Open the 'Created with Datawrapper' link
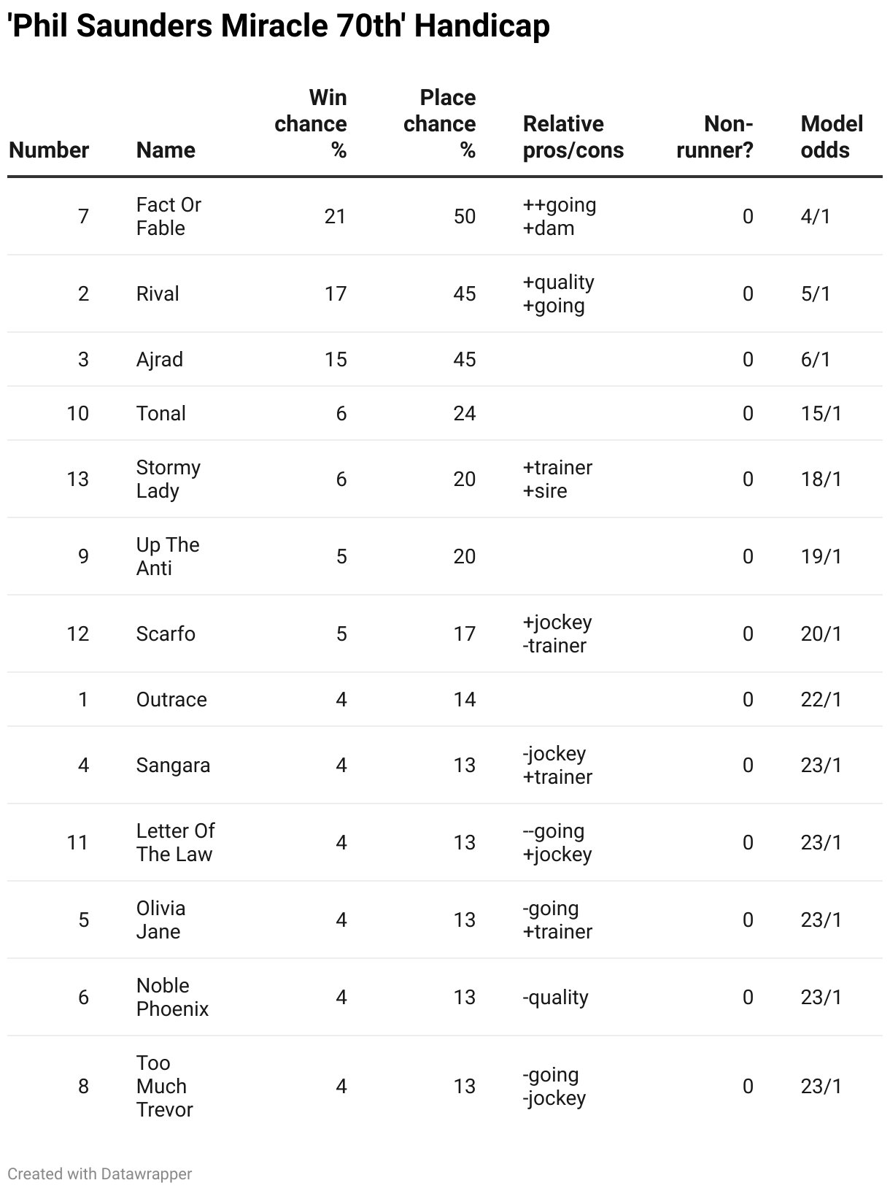This screenshot has height=1191, width=890. [x=100, y=1174]
